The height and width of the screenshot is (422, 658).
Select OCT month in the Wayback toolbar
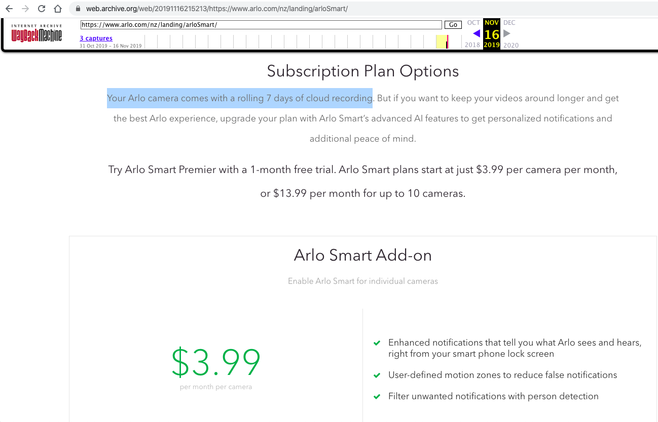pos(473,23)
